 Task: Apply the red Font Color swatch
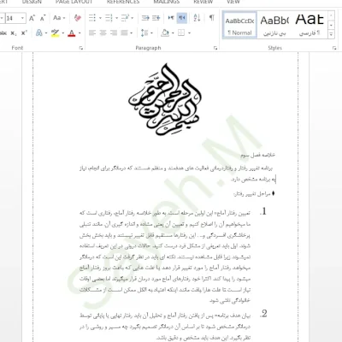(x=72, y=33)
